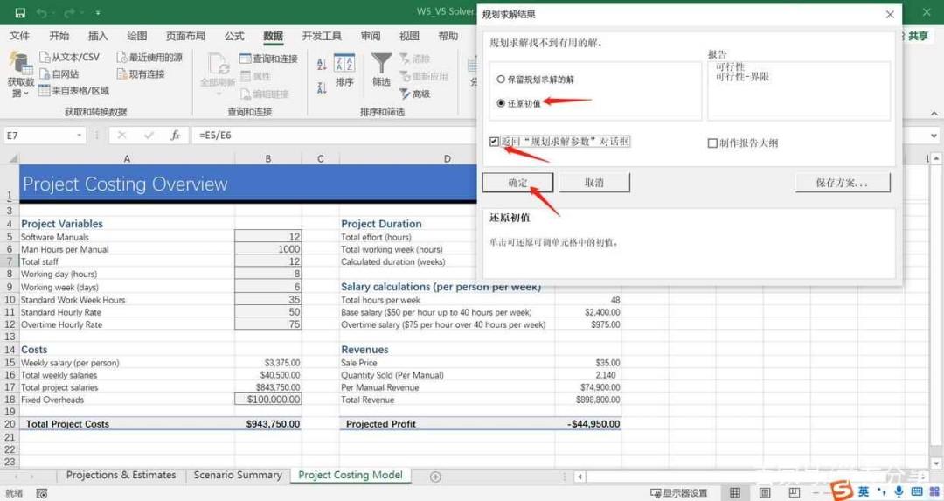Add a new sheet with plus icon

point(435,477)
